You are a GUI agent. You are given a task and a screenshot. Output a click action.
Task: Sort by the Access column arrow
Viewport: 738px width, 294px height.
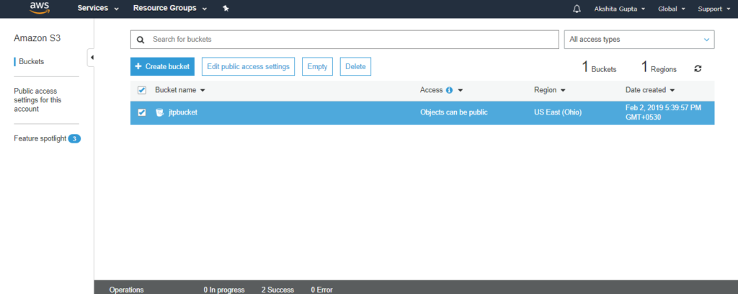(x=461, y=90)
